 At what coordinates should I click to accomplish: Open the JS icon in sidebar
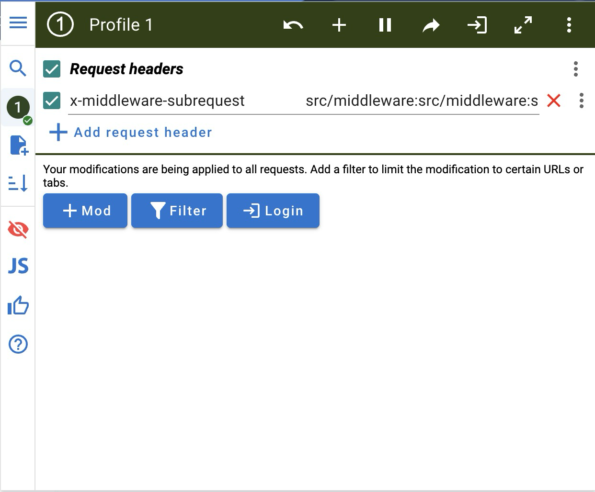pos(18,266)
